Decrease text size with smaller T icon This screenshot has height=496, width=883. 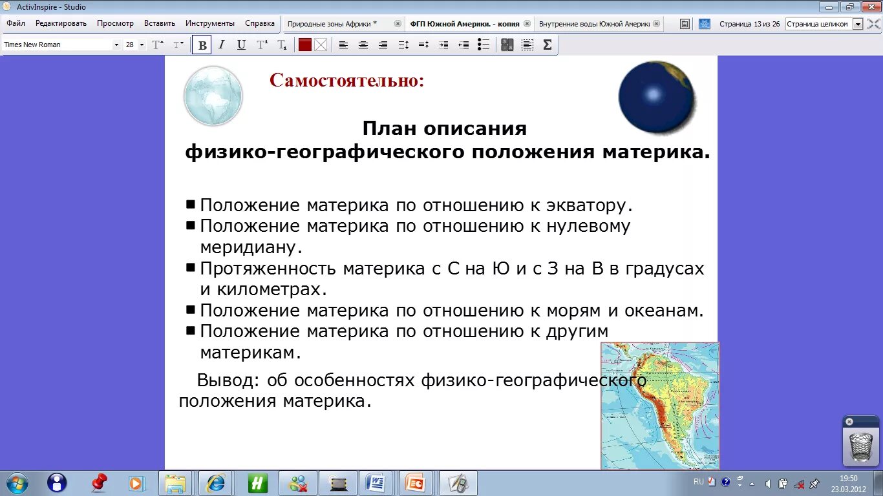[x=178, y=45]
